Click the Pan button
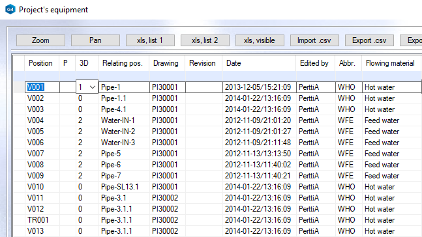Viewport: 422px width, 237px height. point(95,40)
